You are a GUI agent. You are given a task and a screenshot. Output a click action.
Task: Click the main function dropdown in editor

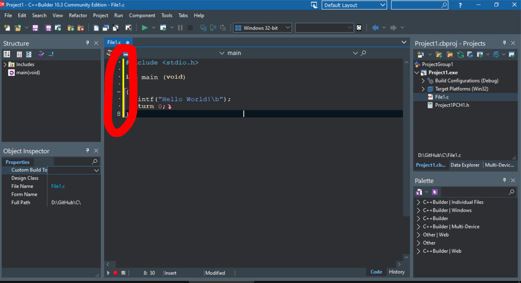pyautogui.click(x=221, y=53)
